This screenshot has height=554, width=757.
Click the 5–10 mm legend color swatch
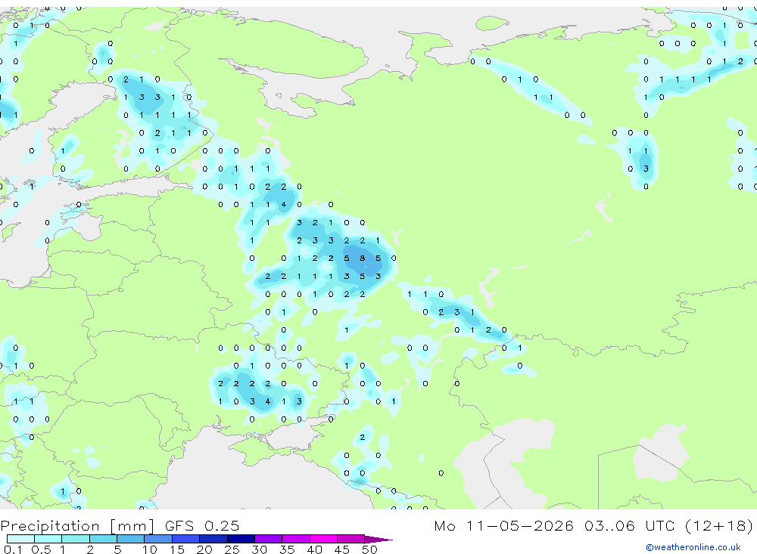pyautogui.click(x=131, y=539)
